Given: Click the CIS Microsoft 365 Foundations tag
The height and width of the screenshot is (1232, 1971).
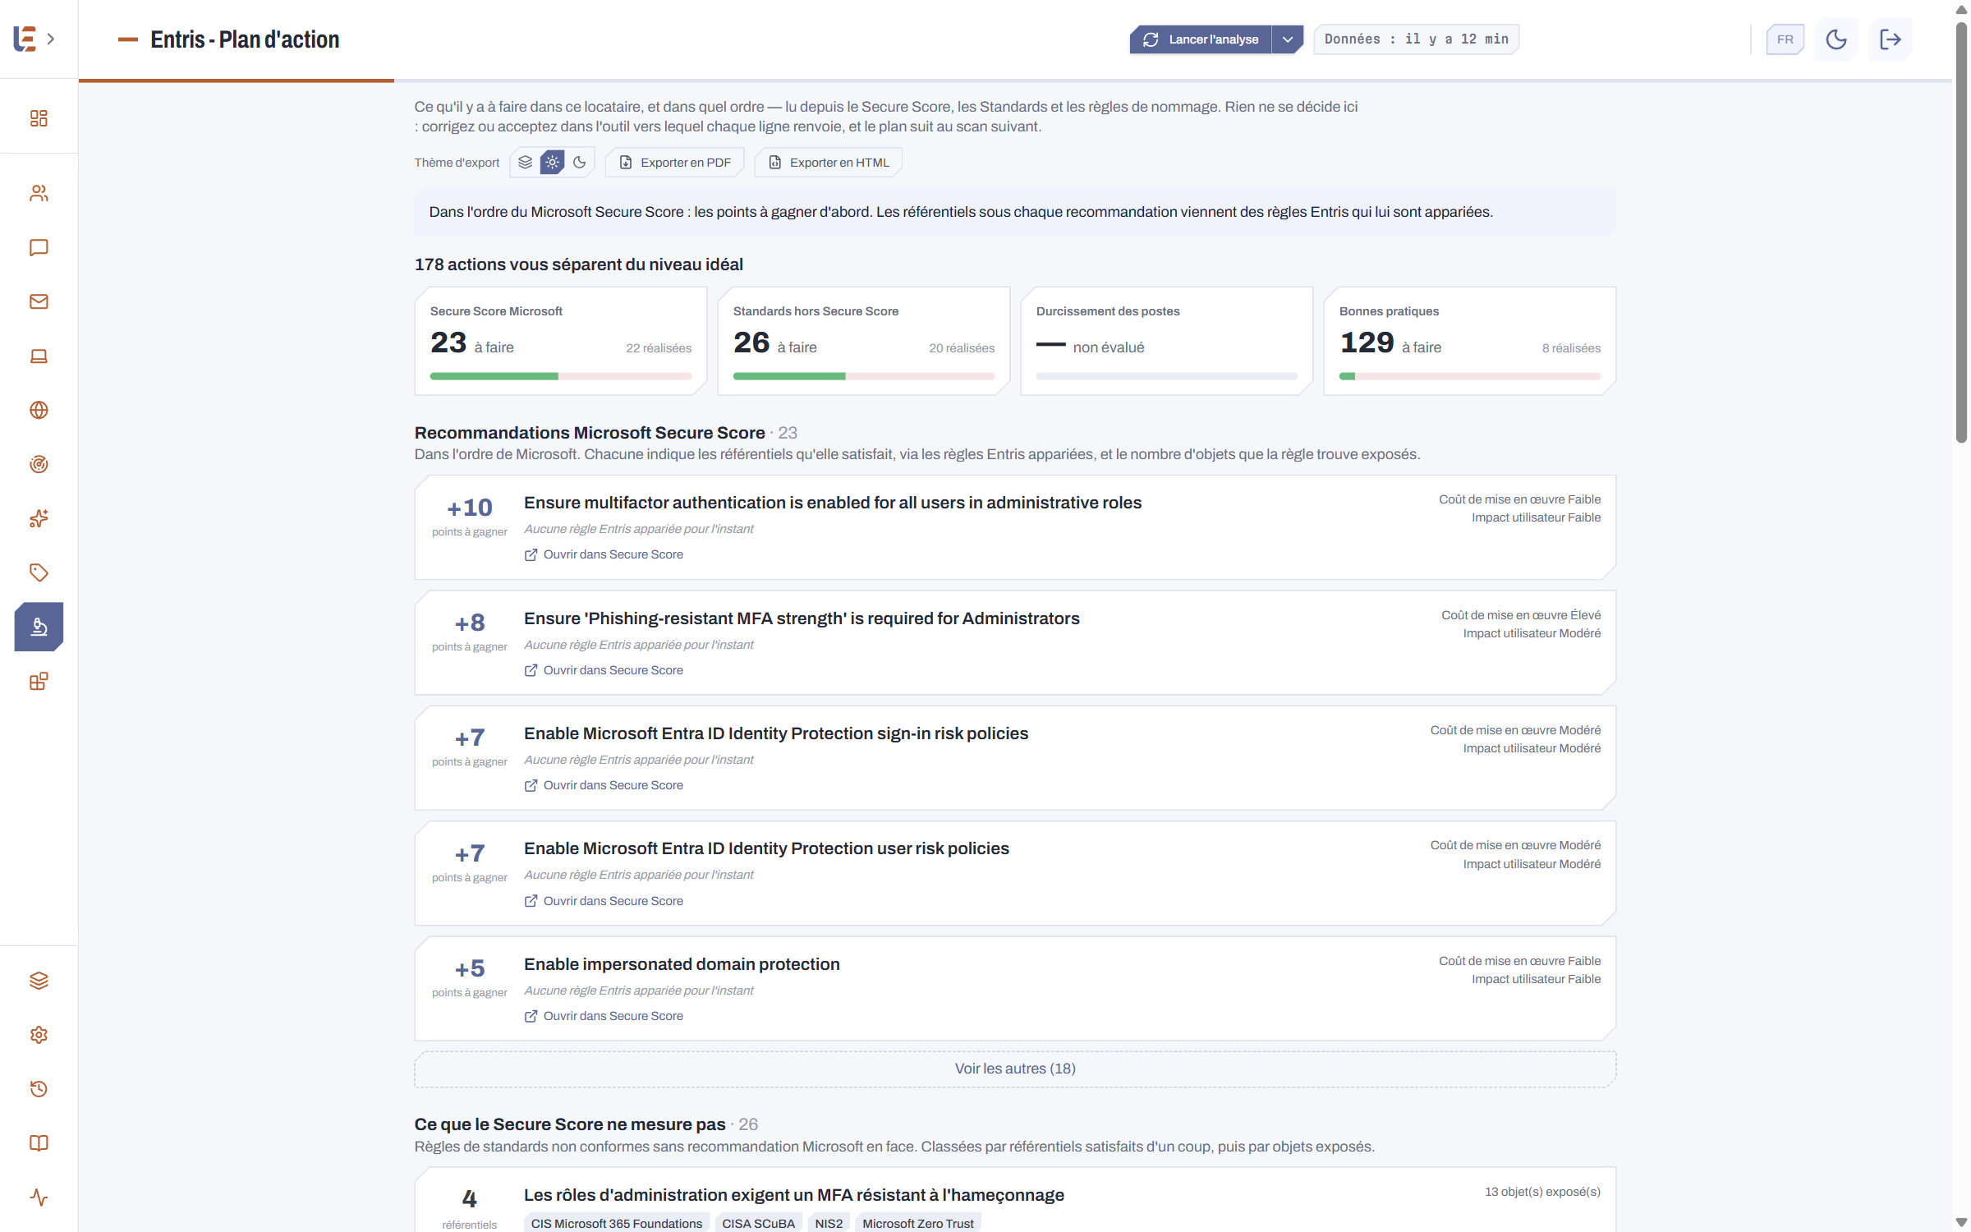Looking at the screenshot, I should tap(617, 1223).
